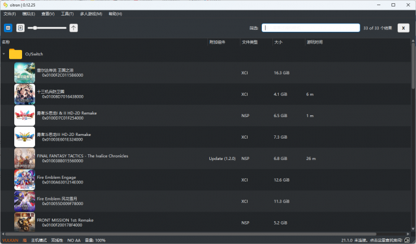This screenshot has height=244, width=416.
Task: Click FINAL FANTASY TACTICS - The Ivalice Chronicles title
Action: click(x=83, y=156)
